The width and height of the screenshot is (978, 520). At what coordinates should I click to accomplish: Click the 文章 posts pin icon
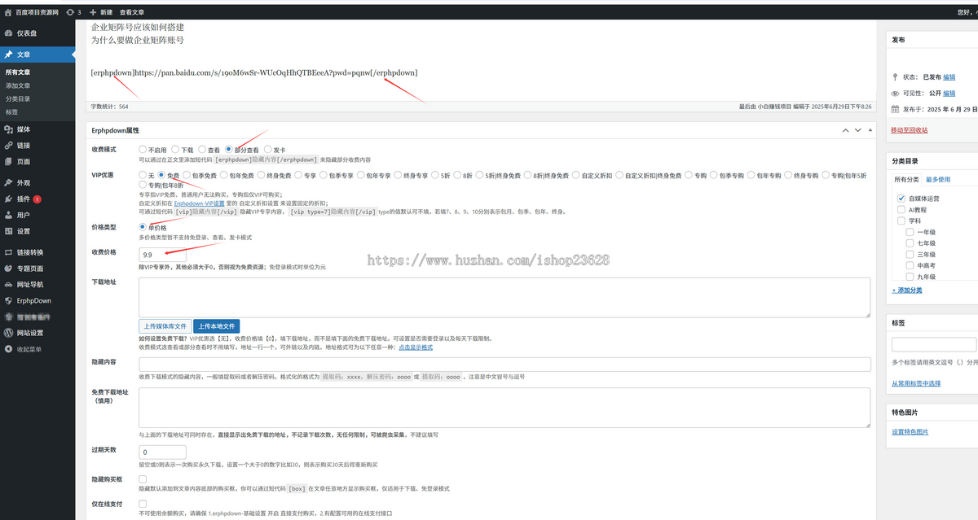tap(8, 55)
